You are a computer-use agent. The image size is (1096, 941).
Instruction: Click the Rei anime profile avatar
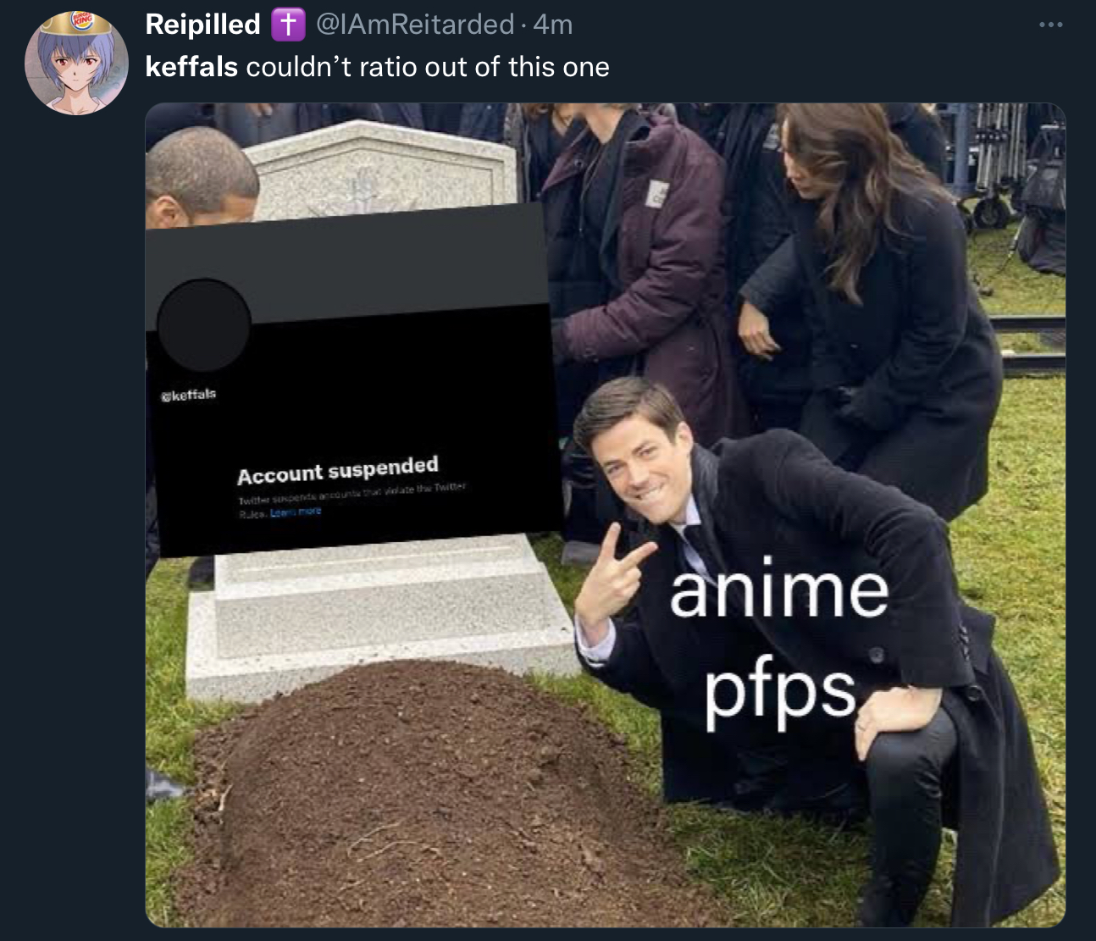pyautogui.click(x=76, y=64)
